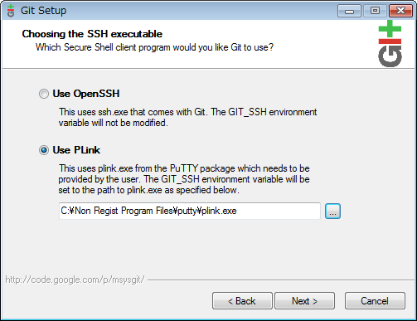Close the Git Setup dialog
This screenshot has height=321, width=417.
pyautogui.click(x=400, y=11)
